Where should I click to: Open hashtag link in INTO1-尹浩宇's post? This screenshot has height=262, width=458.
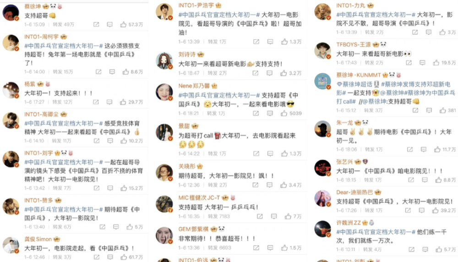coord(219,15)
